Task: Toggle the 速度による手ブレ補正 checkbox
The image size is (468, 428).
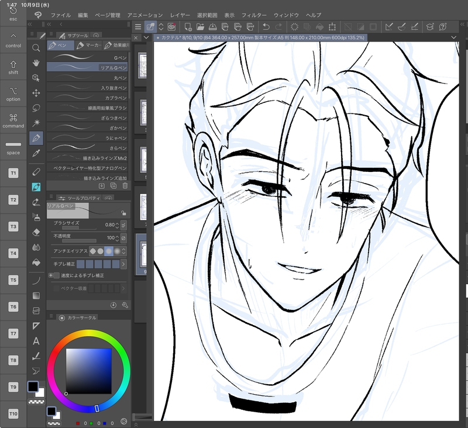Action: [56, 275]
